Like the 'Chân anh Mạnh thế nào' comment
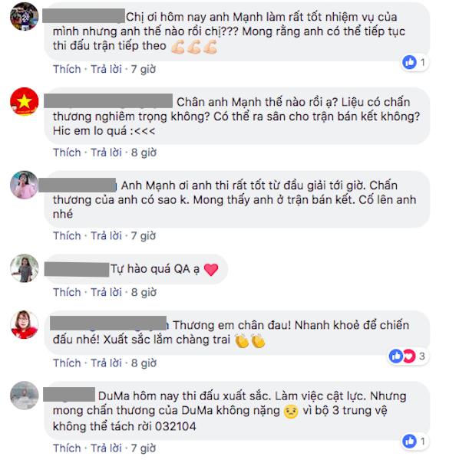This screenshot has width=459, height=463. [67, 153]
